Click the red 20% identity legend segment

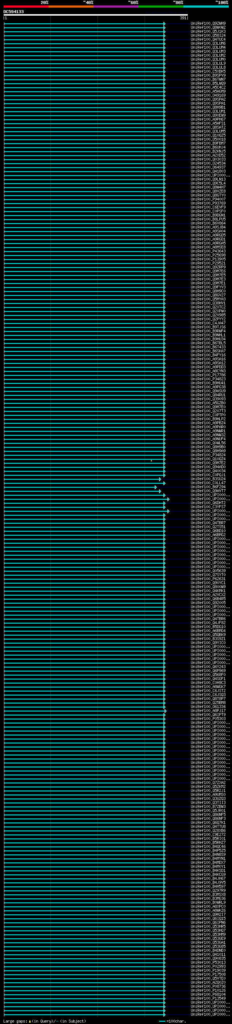(x=26, y=7)
